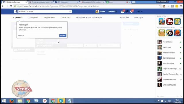This screenshot has height=104, width=184.
Task: Launch Firefox from the taskbar
Action: pos(11,101)
